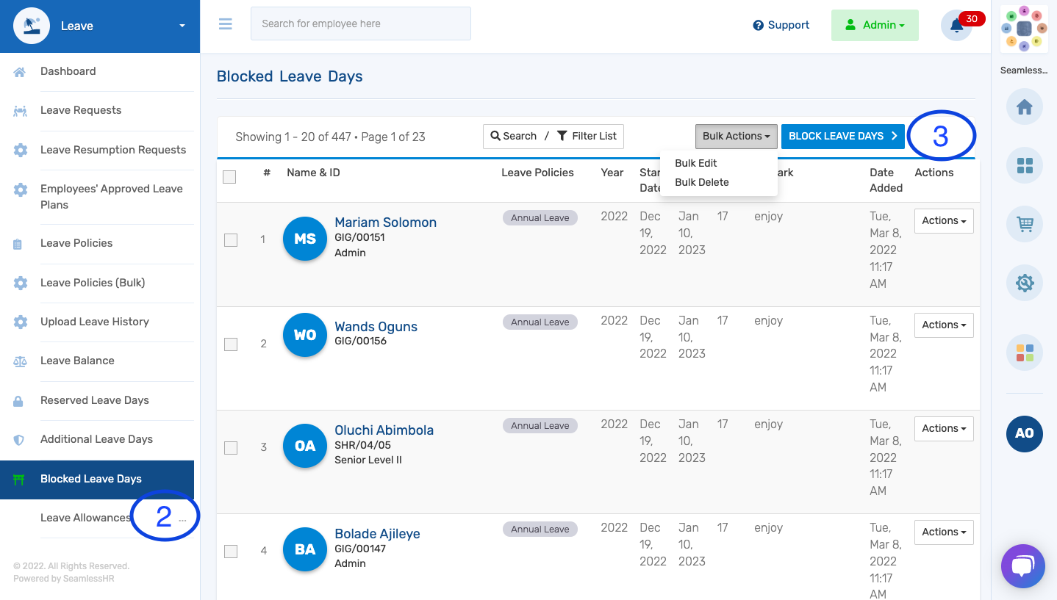The height and width of the screenshot is (600, 1057).
Task: Click the apps grid icon in right sidebar
Action: pyautogui.click(x=1024, y=165)
